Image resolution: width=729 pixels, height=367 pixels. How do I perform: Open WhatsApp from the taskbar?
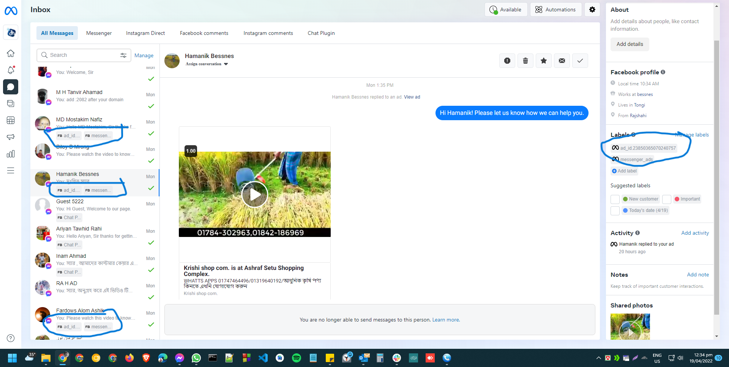[x=196, y=358]
